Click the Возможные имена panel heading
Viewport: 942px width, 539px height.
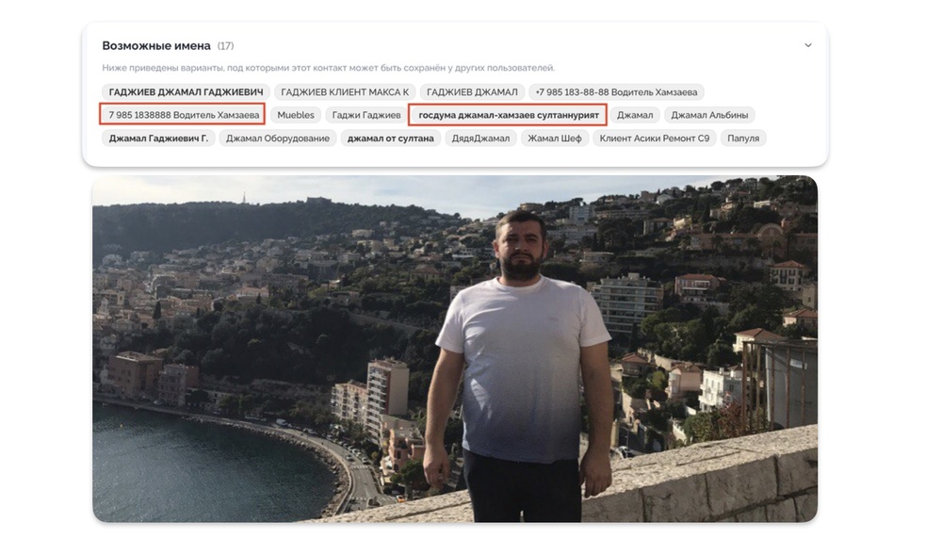[x=156, y=45]
